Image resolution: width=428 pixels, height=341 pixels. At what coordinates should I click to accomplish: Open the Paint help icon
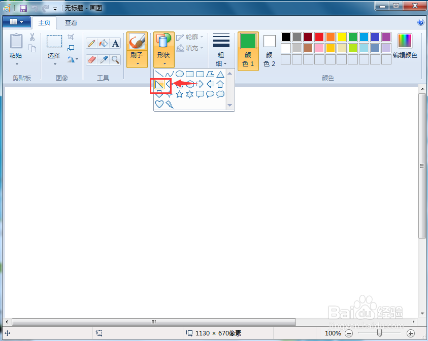tap(420, 22)
